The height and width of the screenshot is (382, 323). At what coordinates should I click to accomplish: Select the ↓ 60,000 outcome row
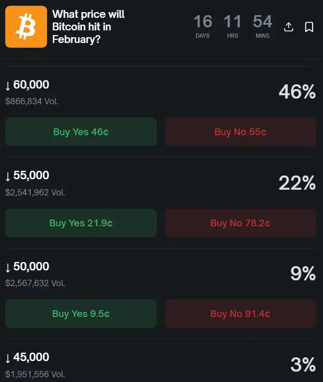[x=27, y=85]
